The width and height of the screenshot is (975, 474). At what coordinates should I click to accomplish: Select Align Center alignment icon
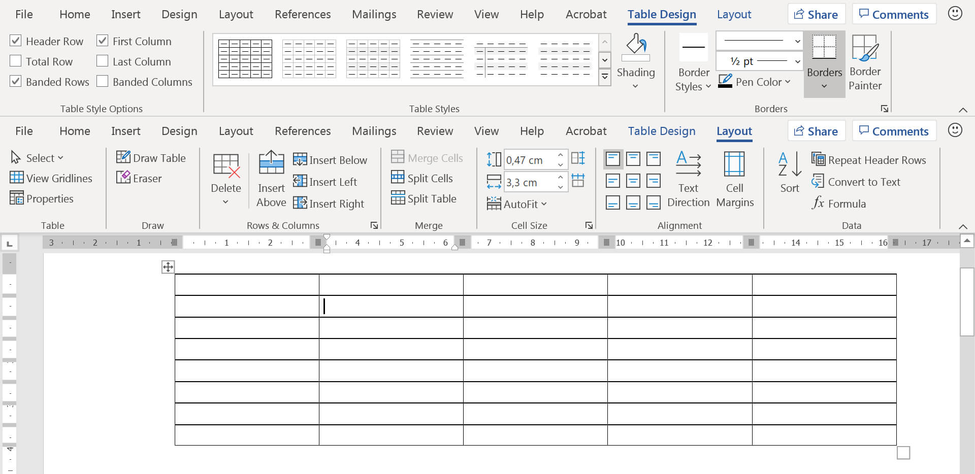(633, 181)
